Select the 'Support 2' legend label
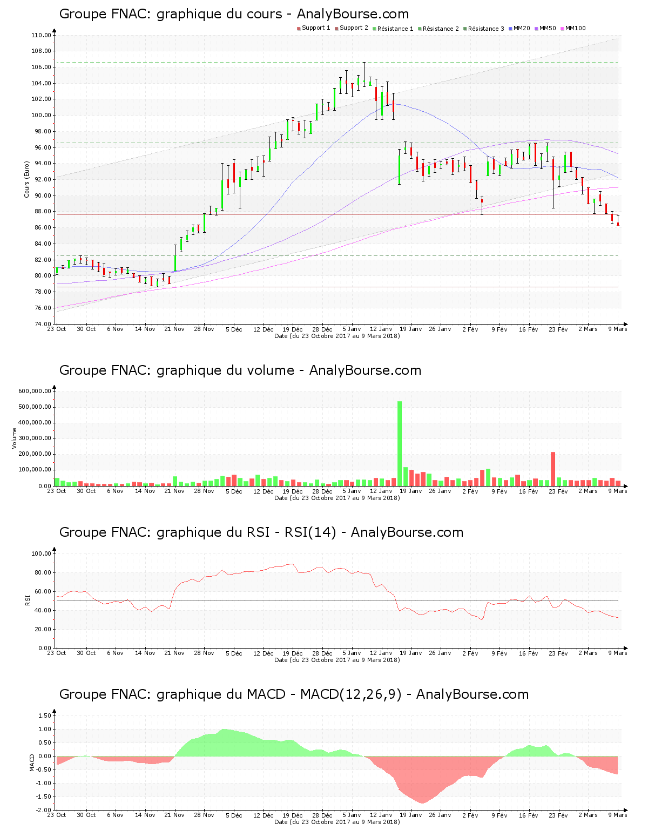The image size is (648, 837). tap(354, 28)
